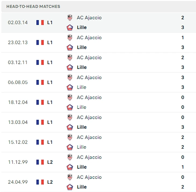Click AC Ajaccio crest in 15.12.02 match

tap(70, 137)
